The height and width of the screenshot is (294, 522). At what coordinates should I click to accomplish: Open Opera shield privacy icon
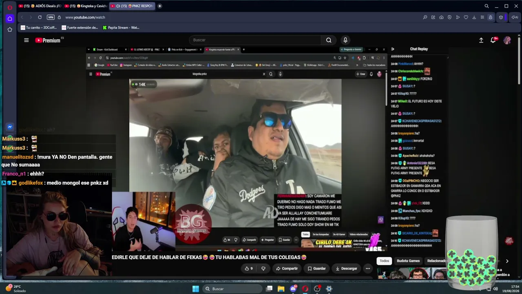click(x=449, y=17)
